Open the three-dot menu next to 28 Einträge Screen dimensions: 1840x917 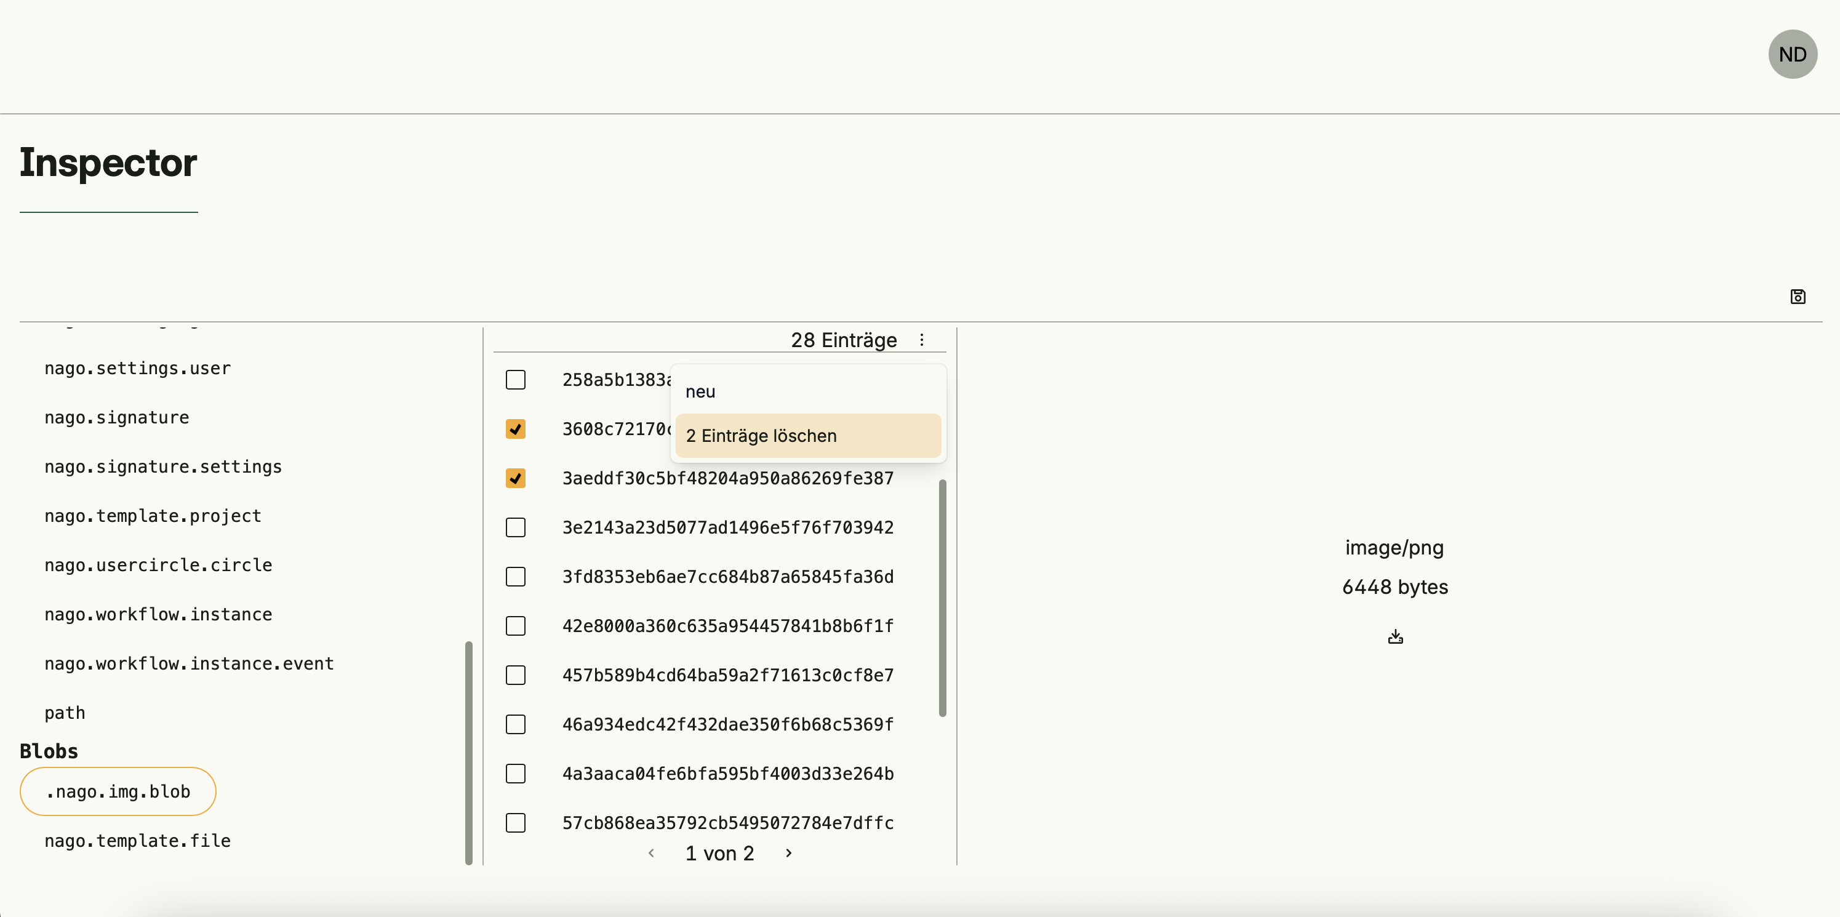pos(921,340)
